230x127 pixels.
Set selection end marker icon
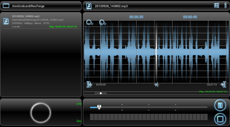224,84
